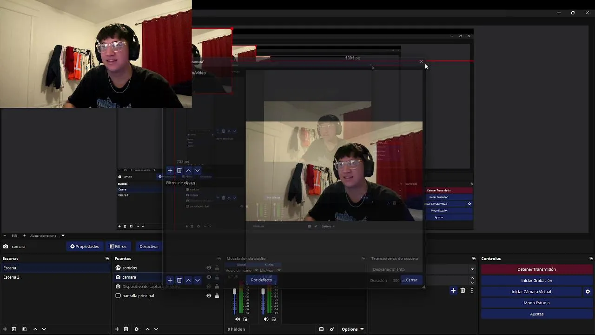Toggle the lock on the camara source
595x335 pixels.
pyautogui.click(x=217, y=277)
